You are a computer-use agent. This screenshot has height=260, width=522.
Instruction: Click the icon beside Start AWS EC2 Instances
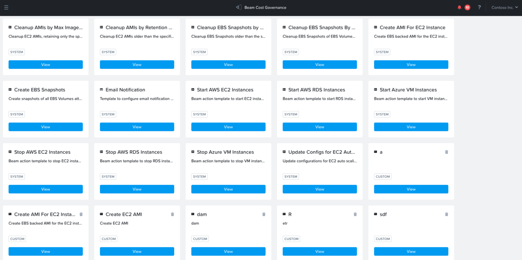pos(193,89)
